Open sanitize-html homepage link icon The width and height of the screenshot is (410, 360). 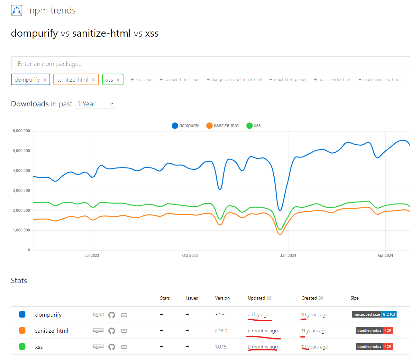click(124, 331)
